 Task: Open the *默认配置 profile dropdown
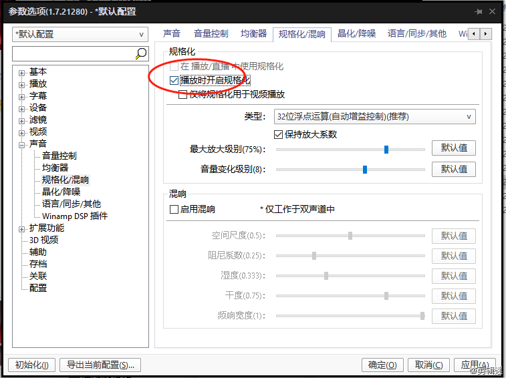click(80, 34)
